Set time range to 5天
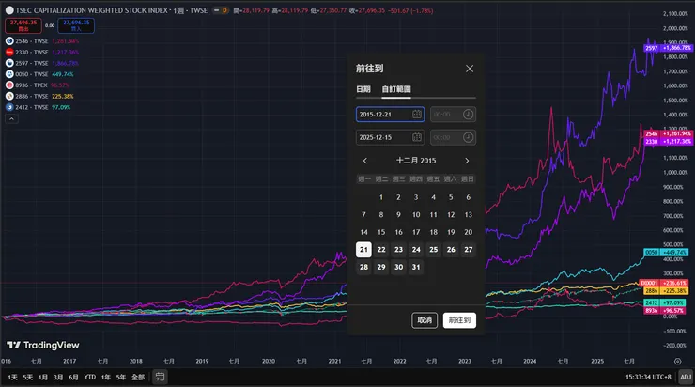This screenshot has height=387, width=695. pos(28,378)
